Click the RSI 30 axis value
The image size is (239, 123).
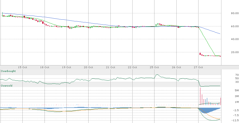point(237,82)
